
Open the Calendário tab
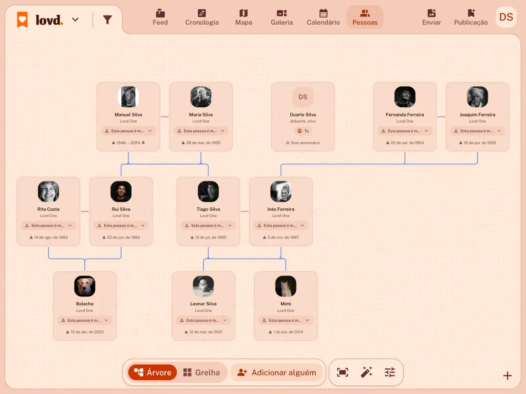coord(324,17)
